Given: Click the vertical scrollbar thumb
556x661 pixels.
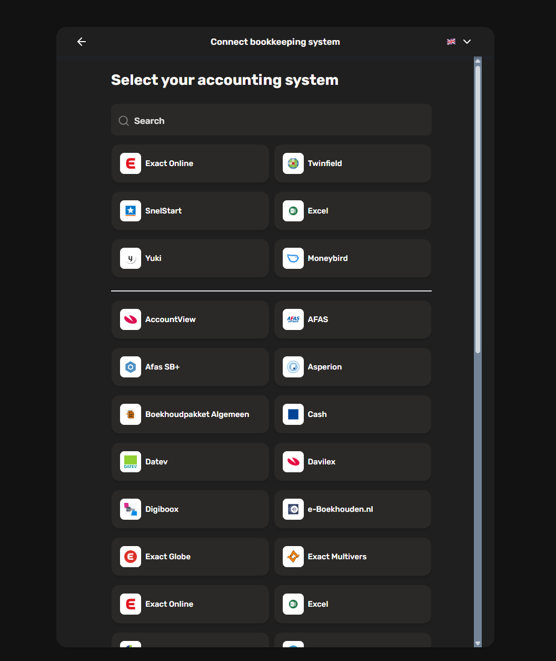Looking at the screenshot, I should pyautogui.click(x=478, y=209).
